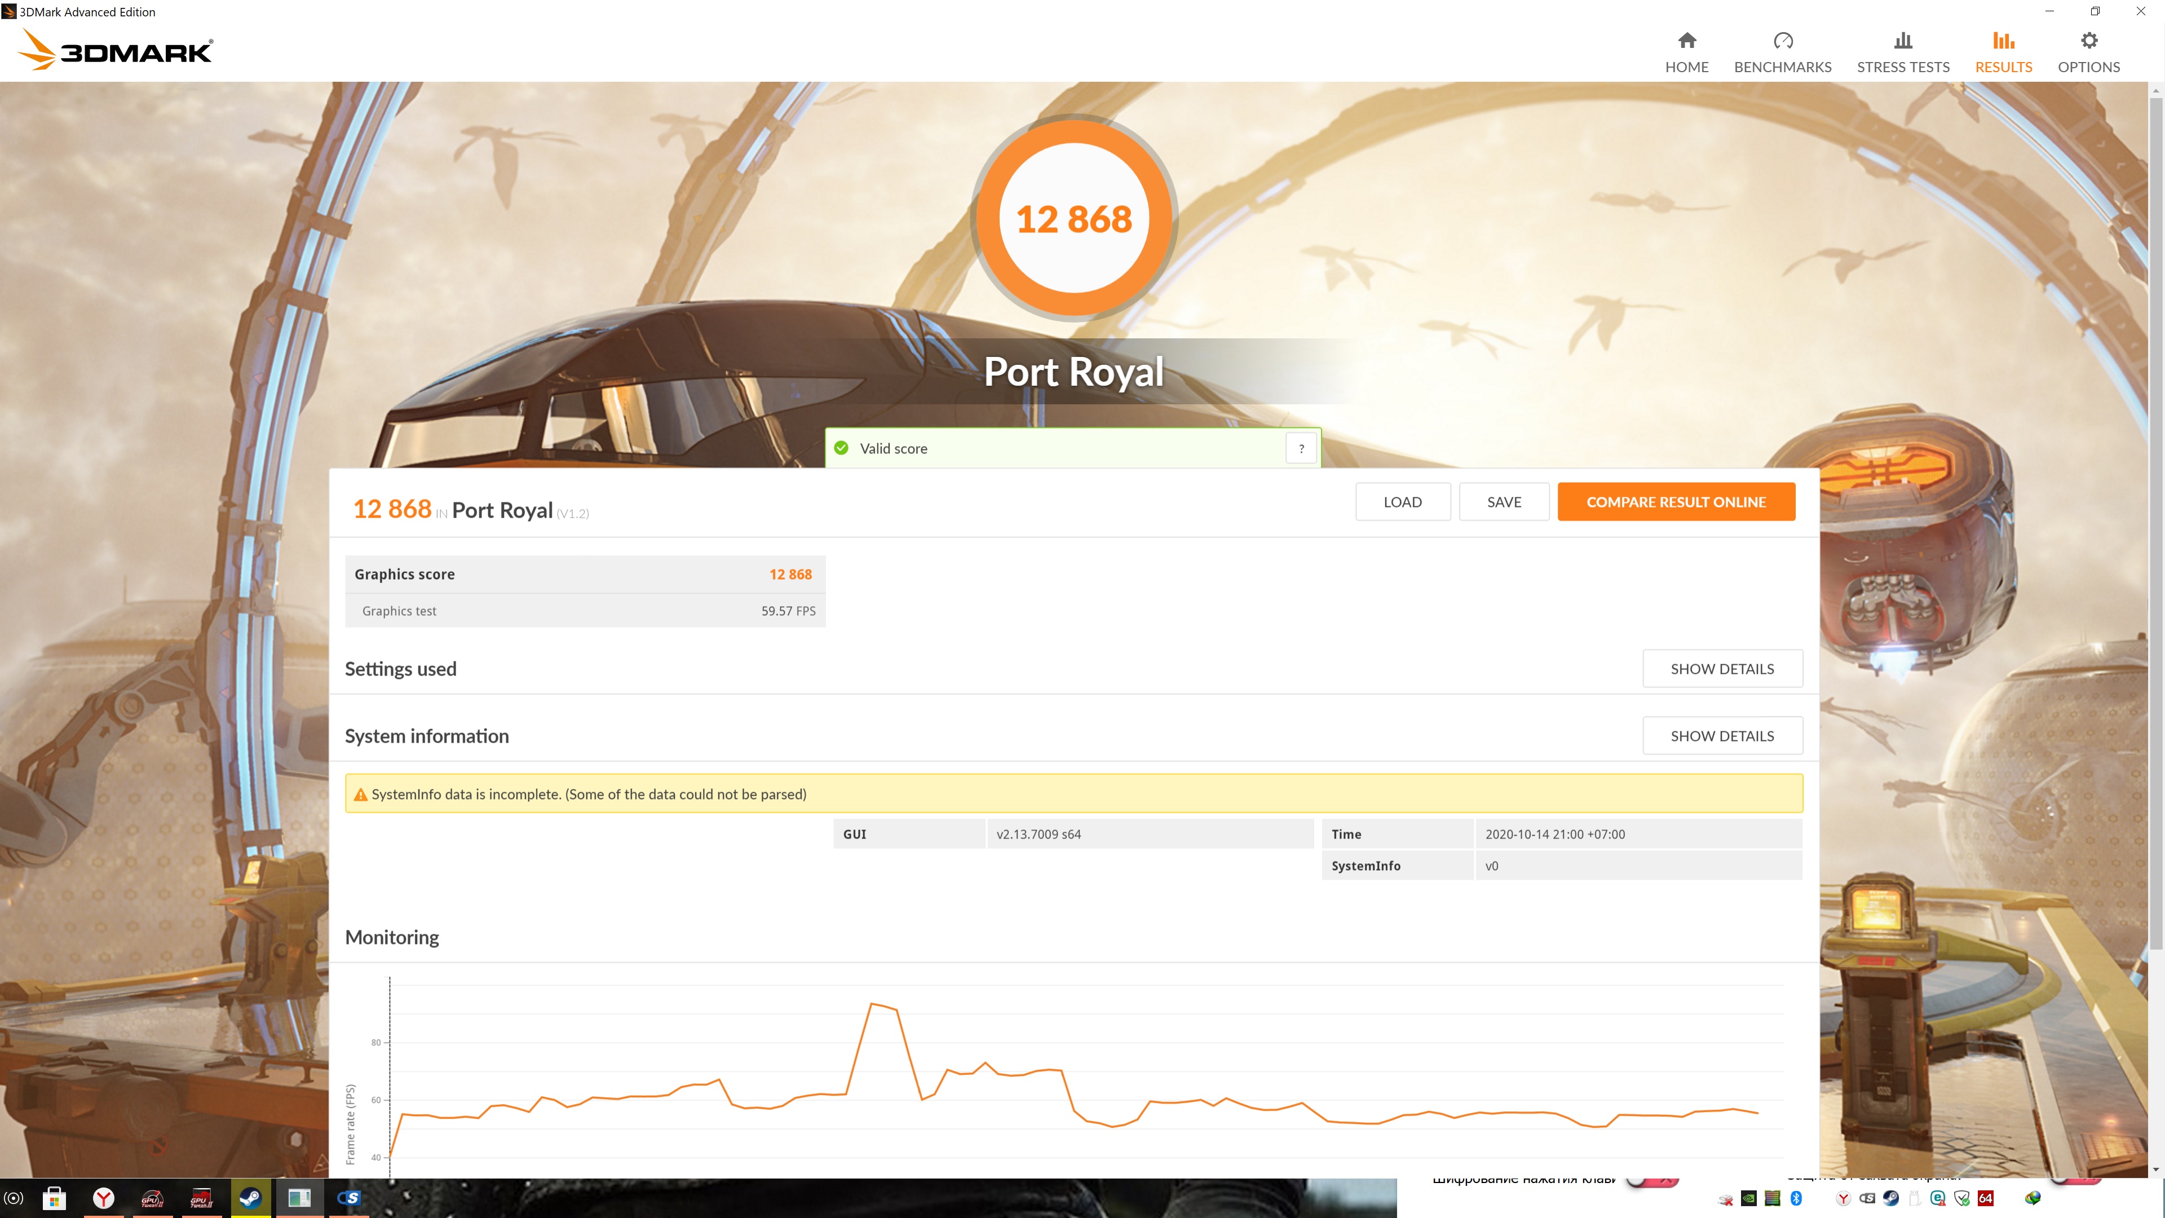Open Microsoft Store from the taskbar
The height and width of the screenshot is (1218, 2165).
click(55, 1197)
